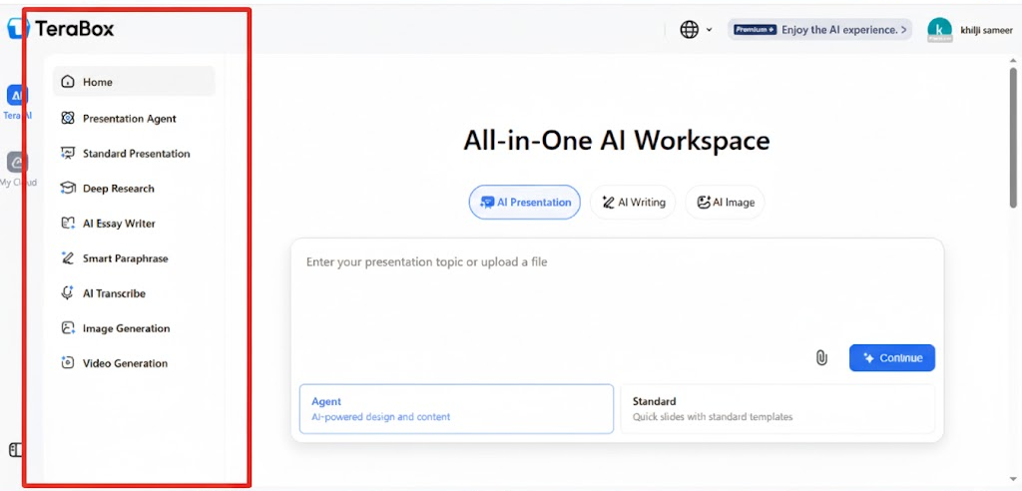The width and height of the screenshot is (1022, 491).
Task: Click the TeraBox logo icon
Action: (x=18, y=28)
